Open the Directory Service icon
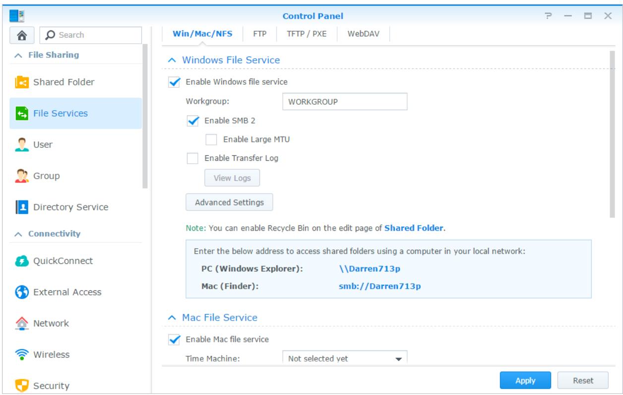The width and height of the screenshot is (623, 395). coord(22,207)
